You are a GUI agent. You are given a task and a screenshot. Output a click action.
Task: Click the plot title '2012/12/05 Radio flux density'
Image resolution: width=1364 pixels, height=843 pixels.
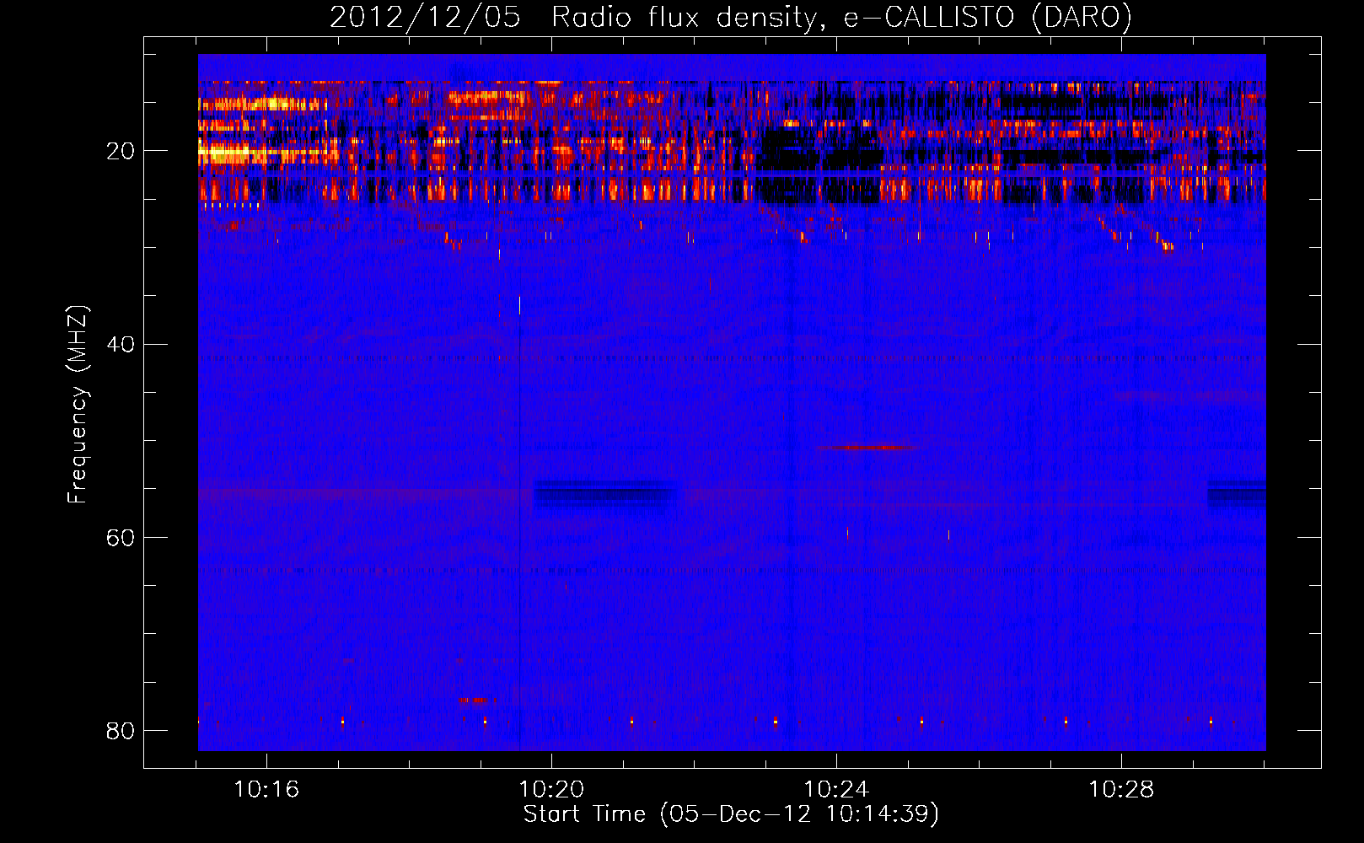730,17
